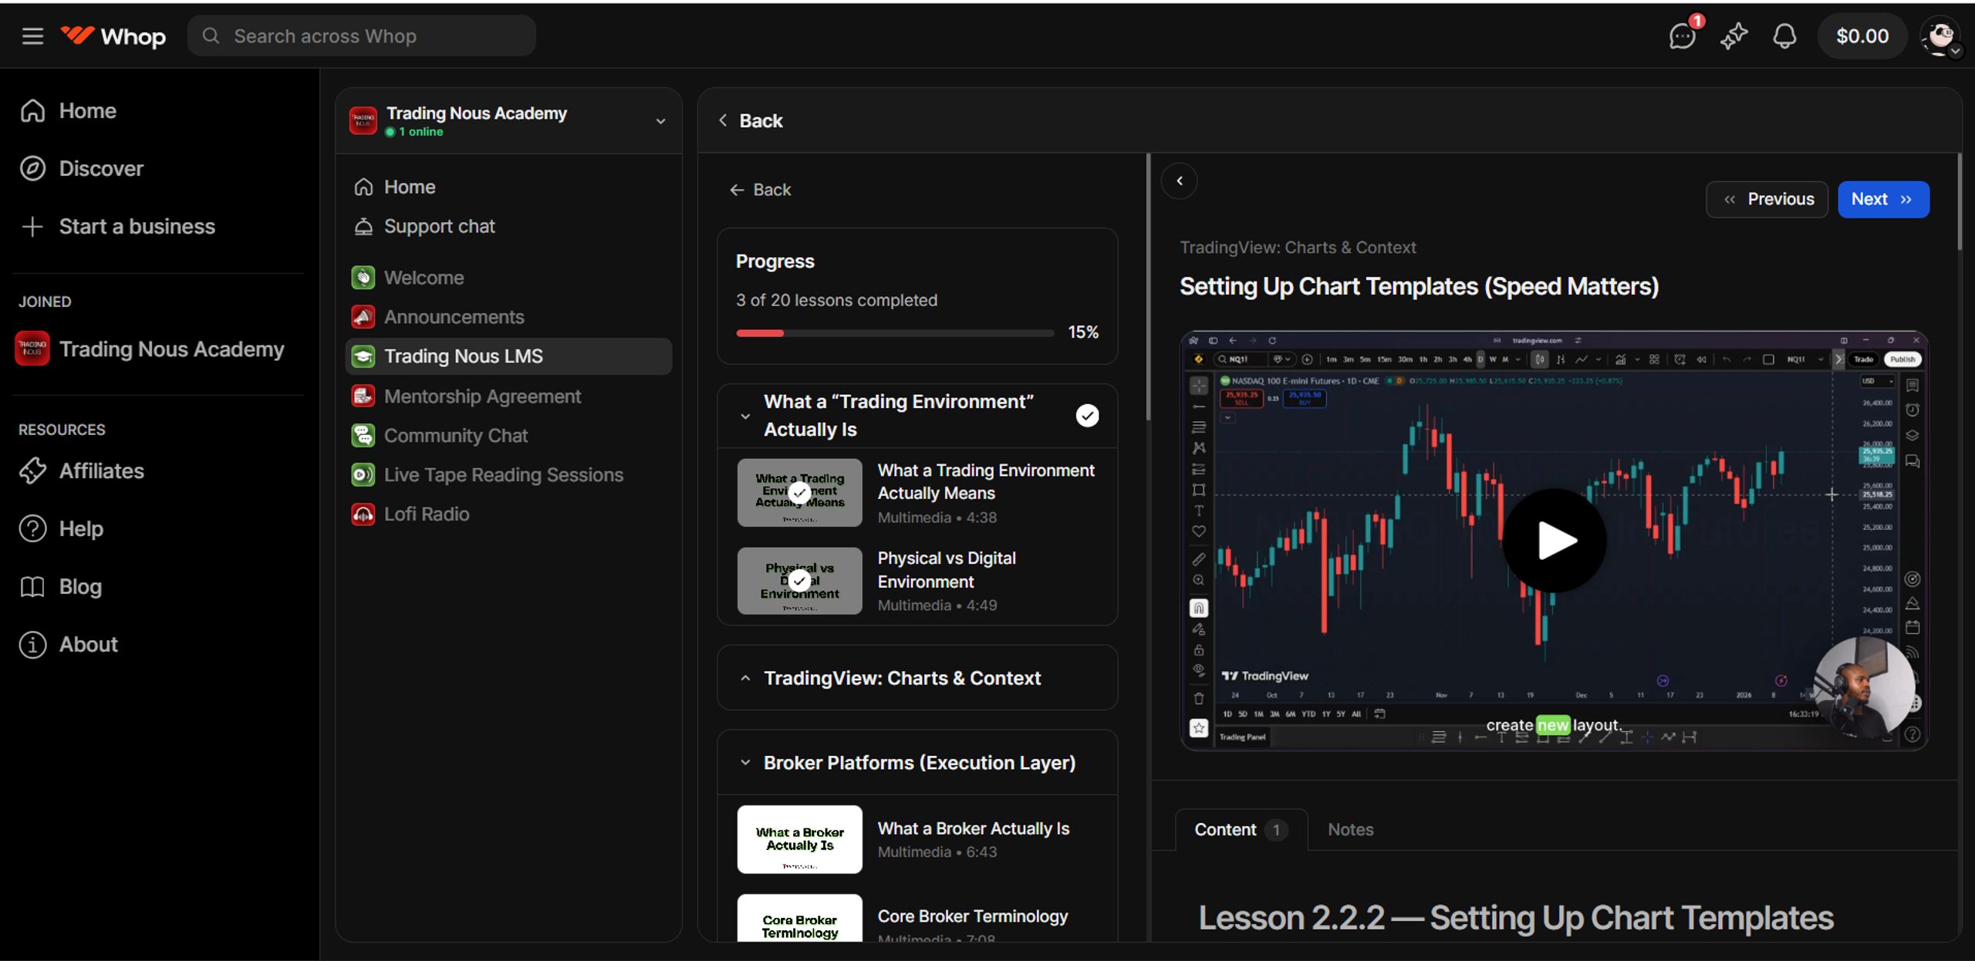
Task: Click the TradingView logo in the video
Action: point(1265,676)
